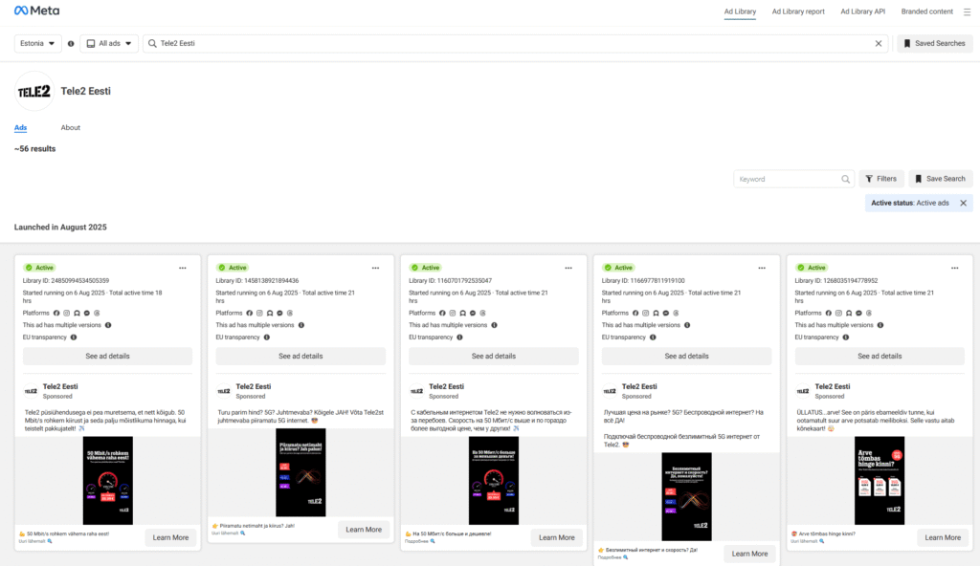This screenshot has height=566, width=980.
Task: See ad details for ad 1160701792535047
Action: pos(494,356)
